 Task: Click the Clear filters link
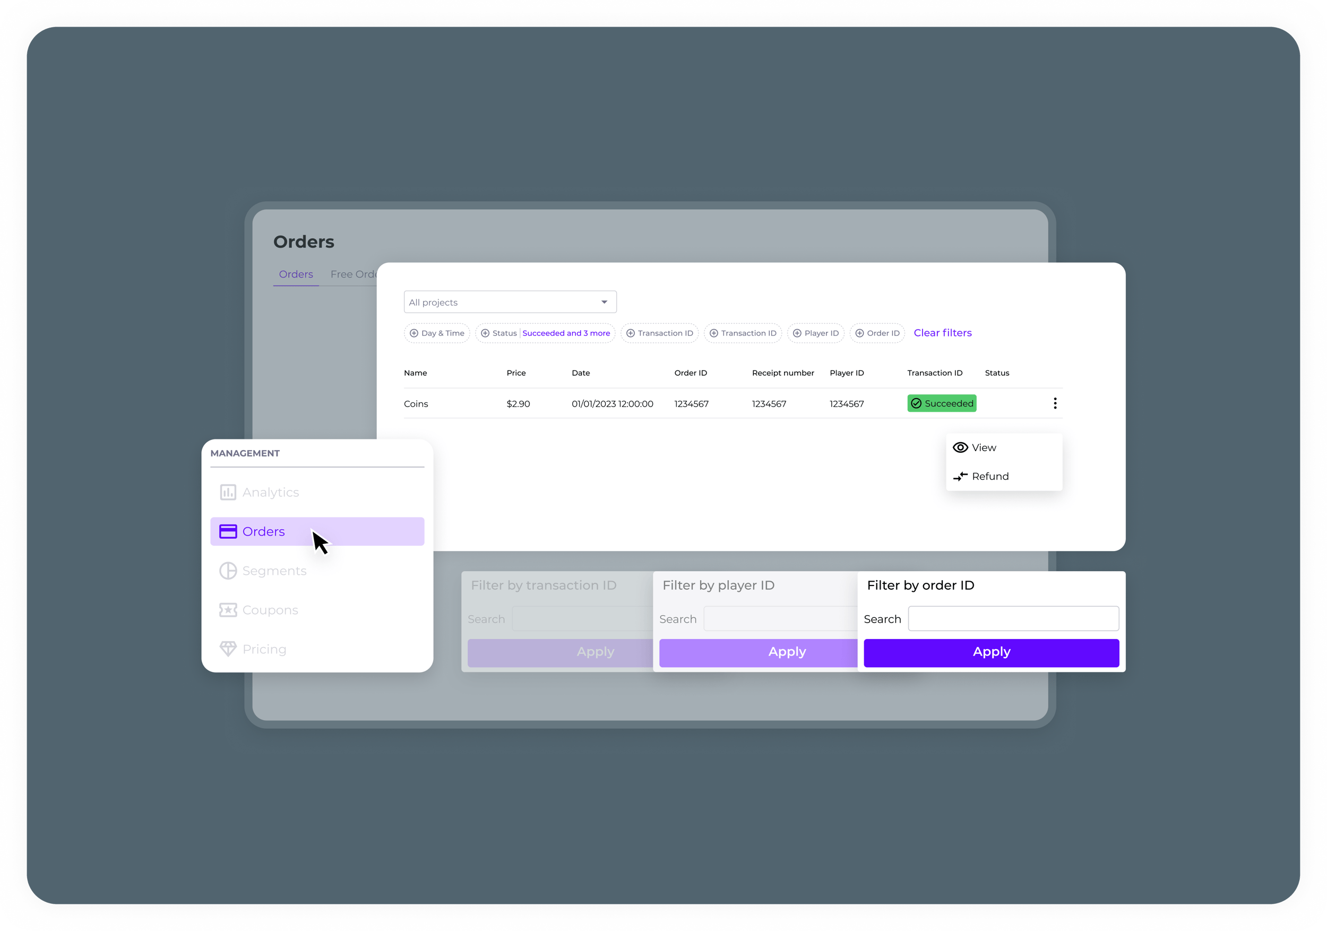coord(943,333)
